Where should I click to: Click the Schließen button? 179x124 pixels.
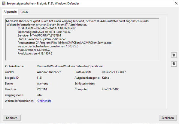point(168,118)
